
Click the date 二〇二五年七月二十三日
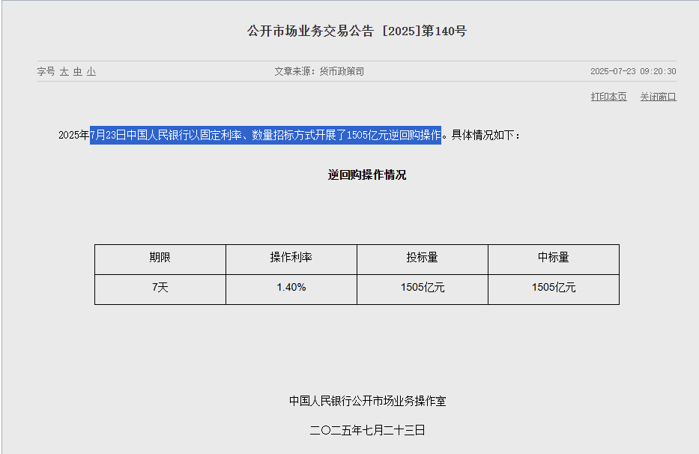[x=367, y=430]
